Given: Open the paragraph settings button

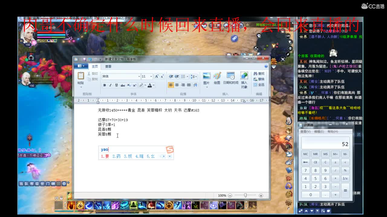Looking at the screenshot, I should point(195,85).
